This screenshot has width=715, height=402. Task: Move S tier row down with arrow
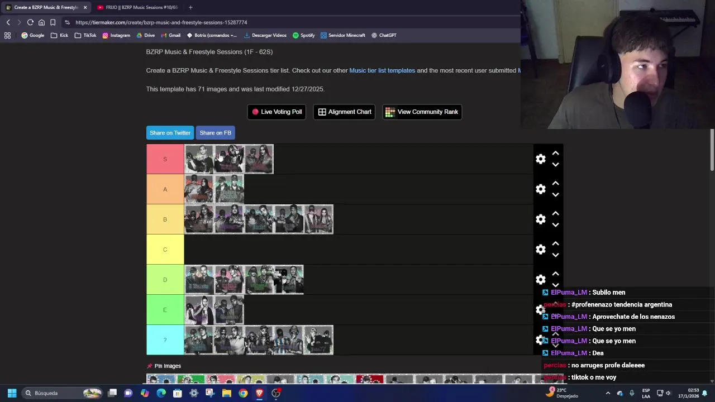click(555, 165)
